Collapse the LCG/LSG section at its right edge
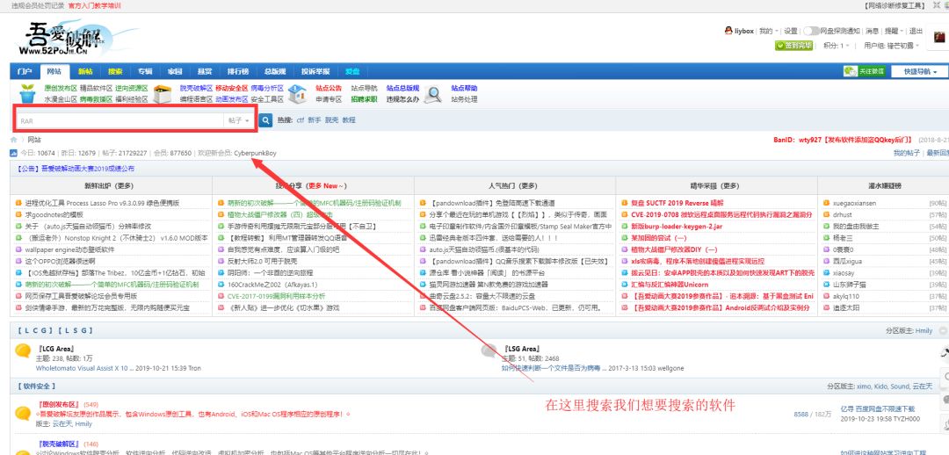 point(943,331)
